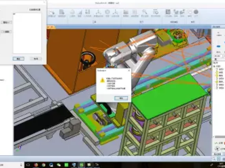Select the three-axis coordinate frame ribbon icon
Image resolution: width=225 pixels, height=168 pixels.
(x=98, y=12)
